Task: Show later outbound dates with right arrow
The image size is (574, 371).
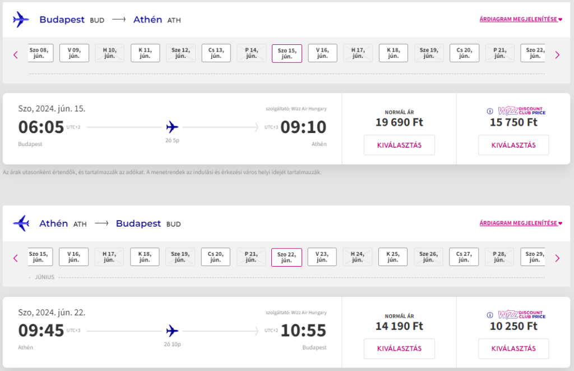Action: 557,55
